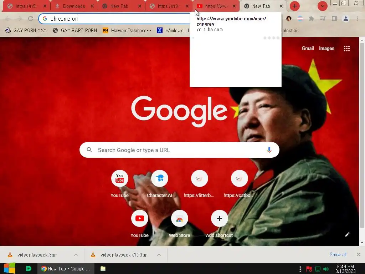The height and width of the screenshot is (274, 365).
Task: Click the Search Google or type a URL box
Action: [179, 150]
